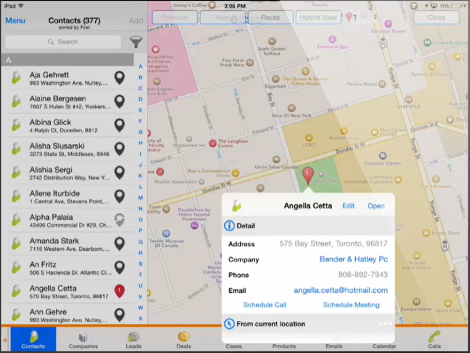Image resolution: width=470 pixels, height=353 pixels.
Task: Tap Edit on Angella Cetta's card
Action: 348,206
